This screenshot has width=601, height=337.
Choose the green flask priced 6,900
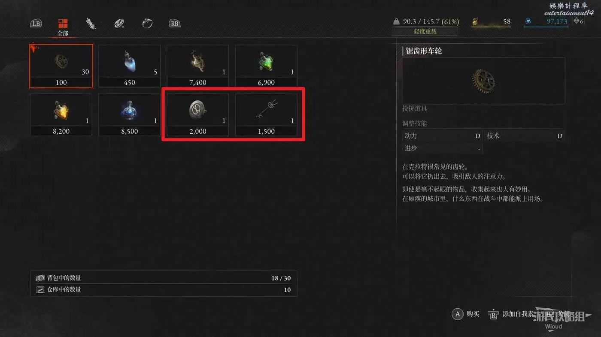coord(266,66)
